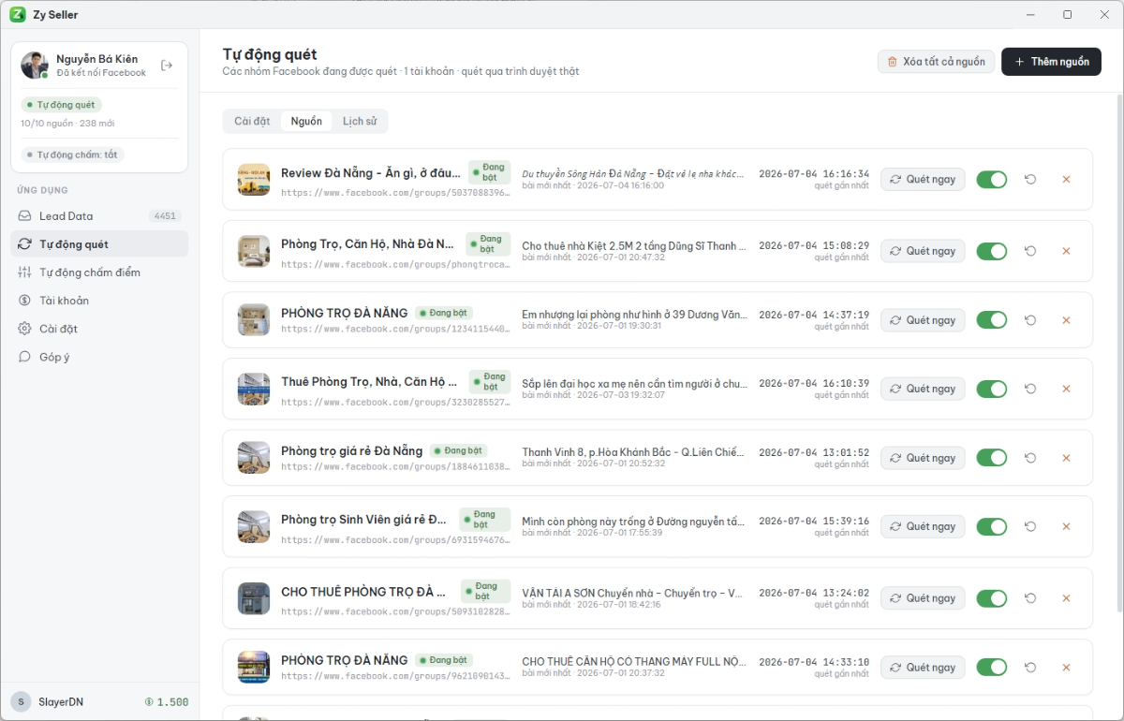
Task: Click reset icon in CHO THUÊ PHÒNG TRỌ ĐÀ row
Action: [x=1030, y=598]
